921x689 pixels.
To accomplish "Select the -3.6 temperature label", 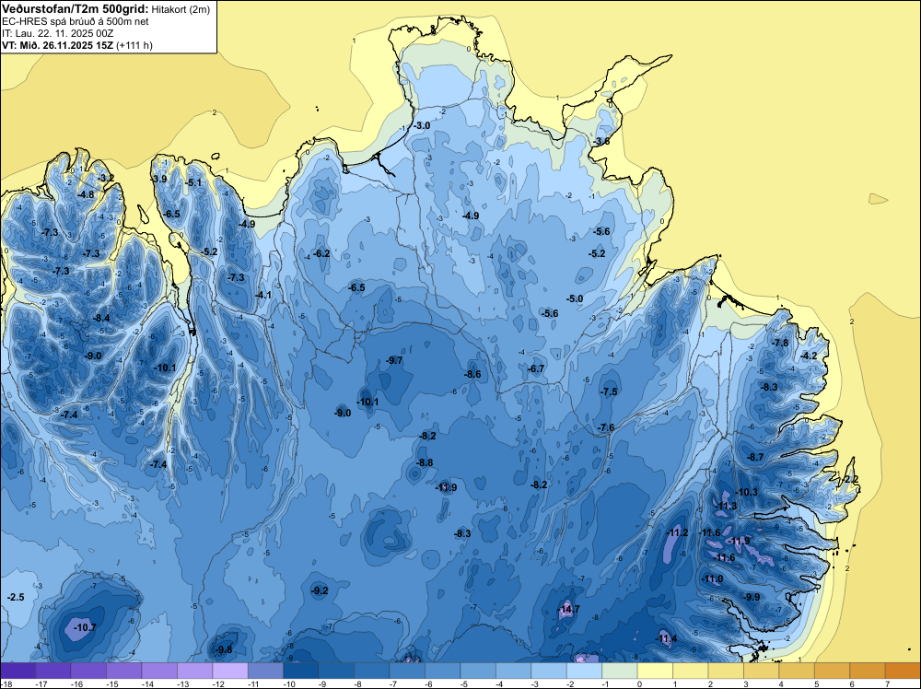I will click(600, 142).
